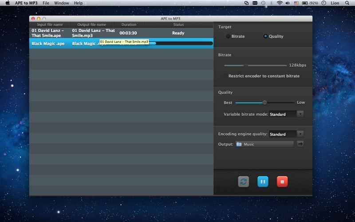
Task: Select the Quality target radio button
Action: pos(265,36)
